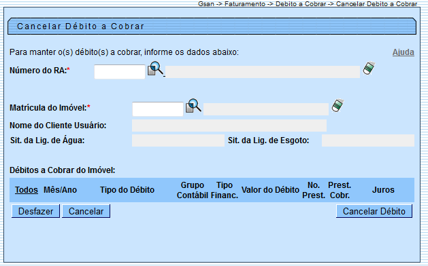Click the Valor do Débito column header
The height and width of the screenshot is (266, 428).
(270, 190)
